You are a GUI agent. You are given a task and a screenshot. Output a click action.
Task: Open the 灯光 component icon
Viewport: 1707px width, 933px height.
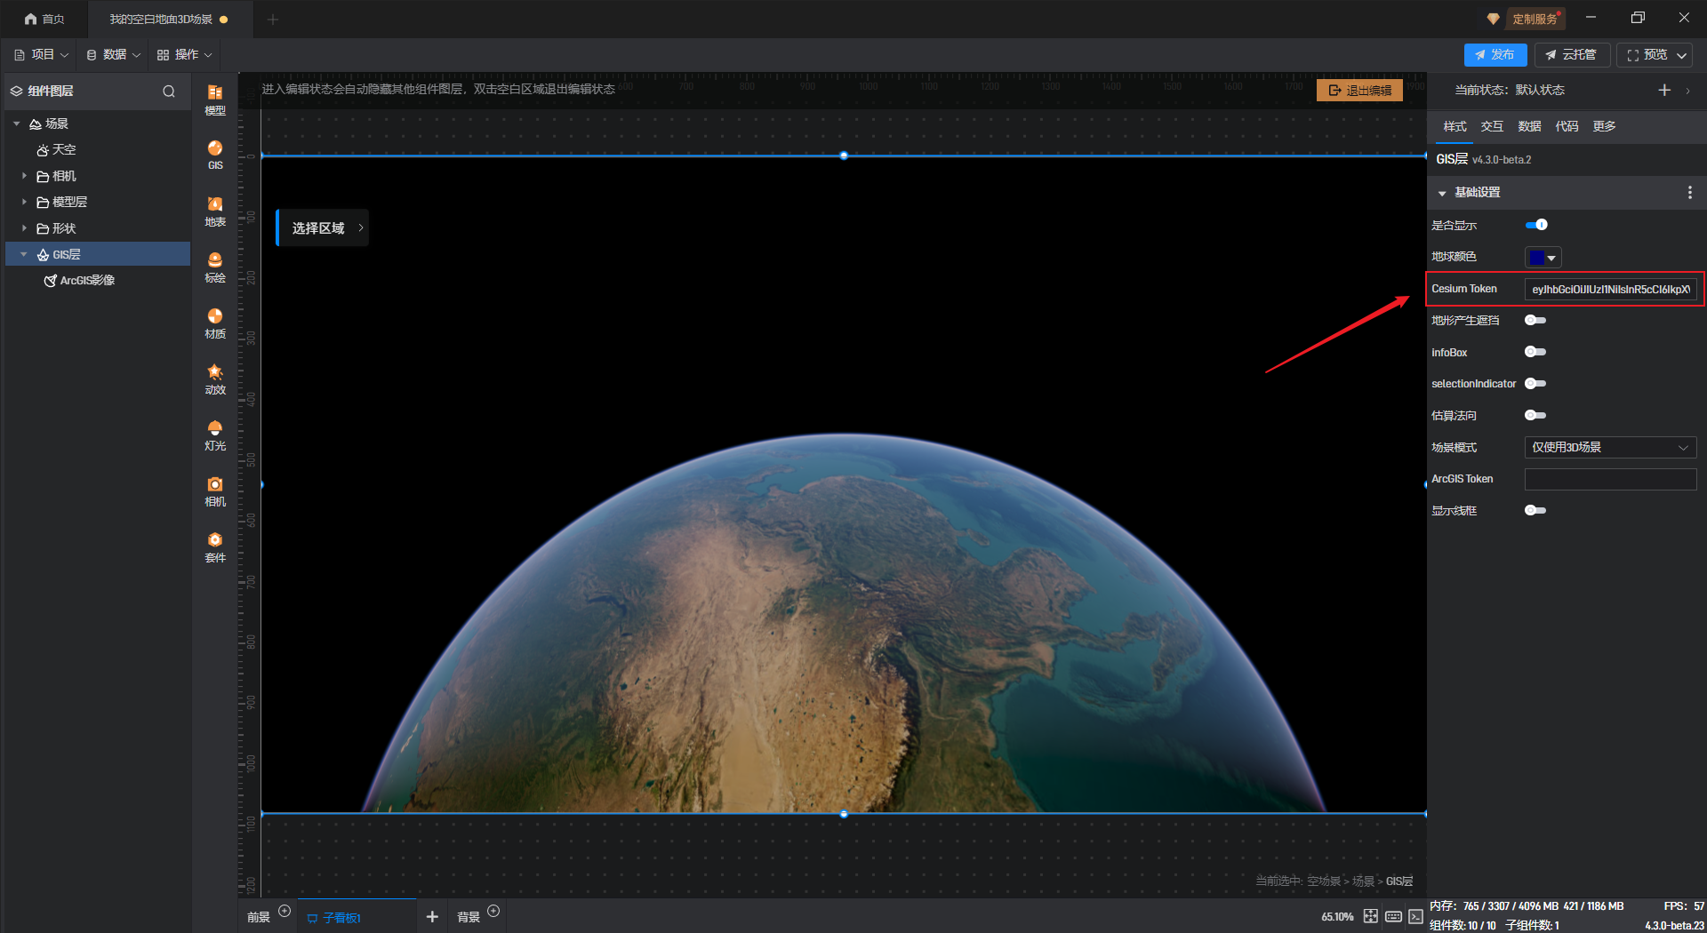(215, 435)
